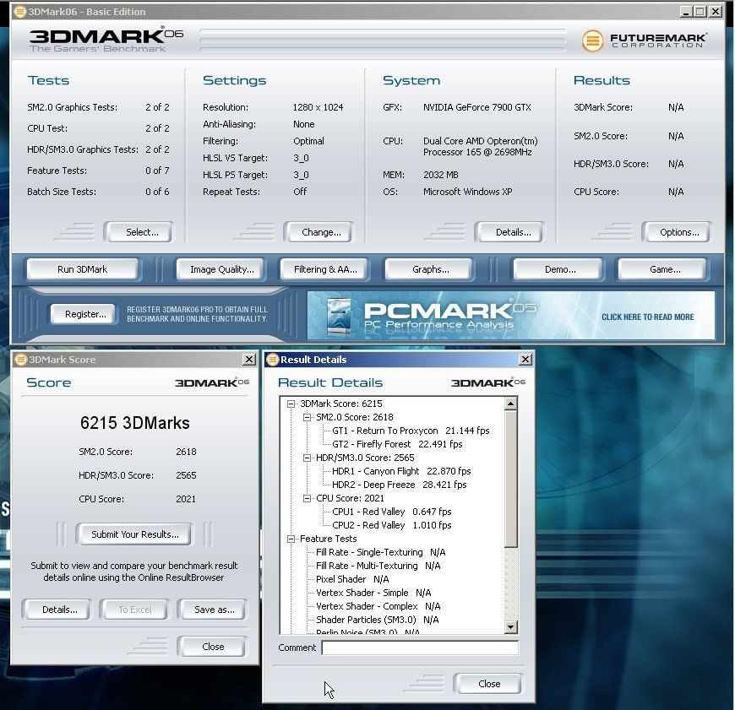
Task: Select HDR1 - Canyon Flight row
Action: (x=401, y=471)
